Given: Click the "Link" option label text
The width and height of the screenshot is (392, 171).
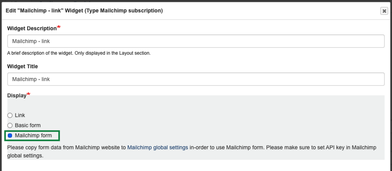Looking at the screenshot, I should (x=20, y=115).
